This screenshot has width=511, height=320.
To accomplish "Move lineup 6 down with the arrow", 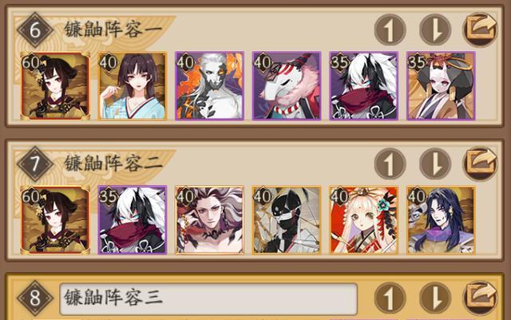I will point(435,30).
